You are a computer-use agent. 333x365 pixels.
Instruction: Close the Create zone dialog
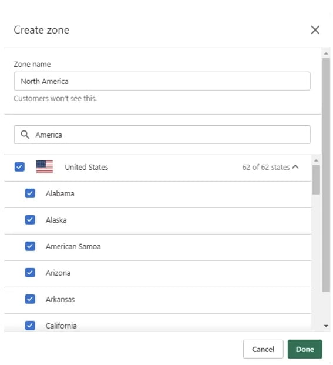coord(315,30)
